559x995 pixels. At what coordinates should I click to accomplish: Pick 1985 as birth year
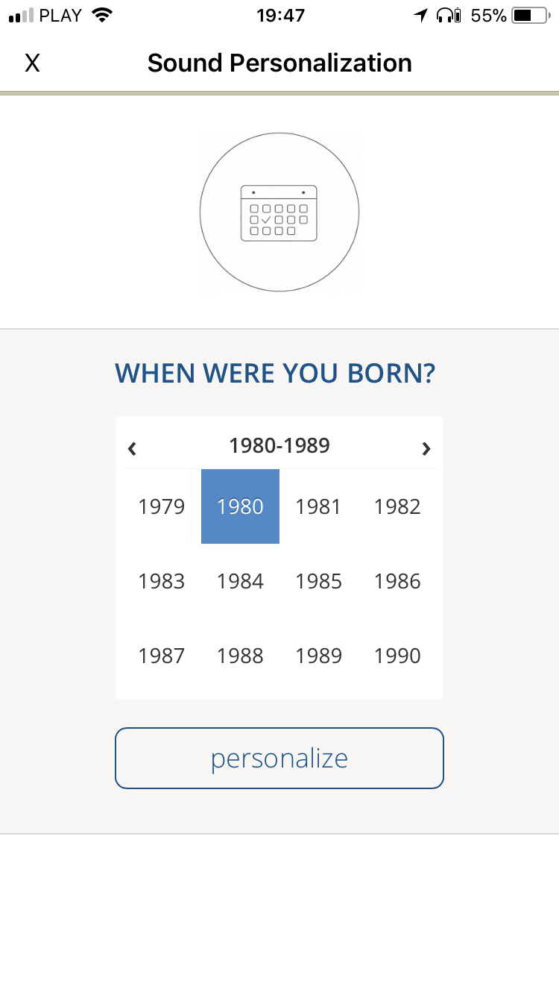click(319, 582)
